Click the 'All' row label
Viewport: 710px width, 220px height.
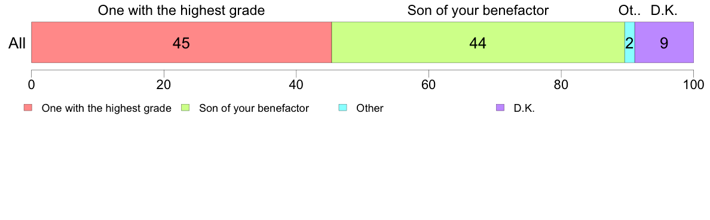(17, 43)
